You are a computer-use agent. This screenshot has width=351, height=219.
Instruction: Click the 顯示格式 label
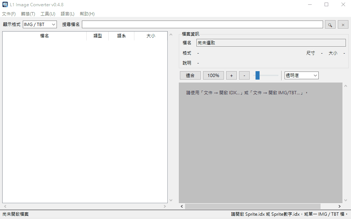coord(11,24)
